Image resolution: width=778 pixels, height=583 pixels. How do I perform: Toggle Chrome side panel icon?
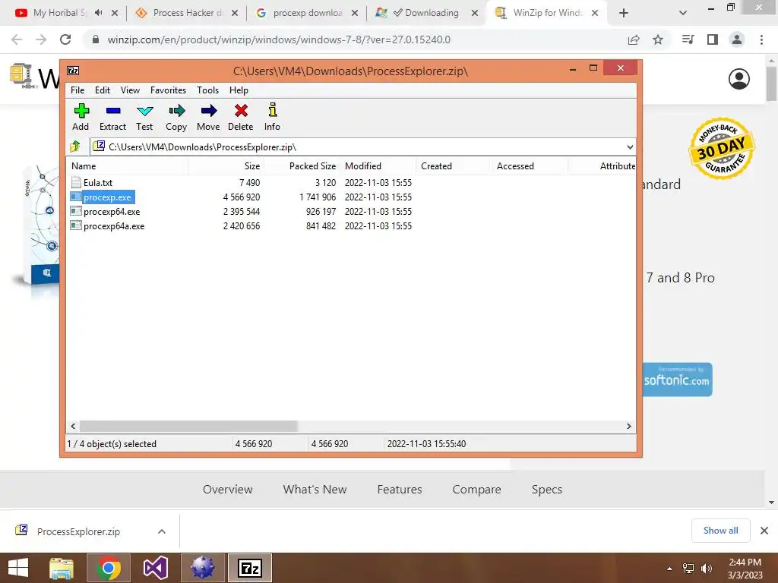tap(713, 39)
